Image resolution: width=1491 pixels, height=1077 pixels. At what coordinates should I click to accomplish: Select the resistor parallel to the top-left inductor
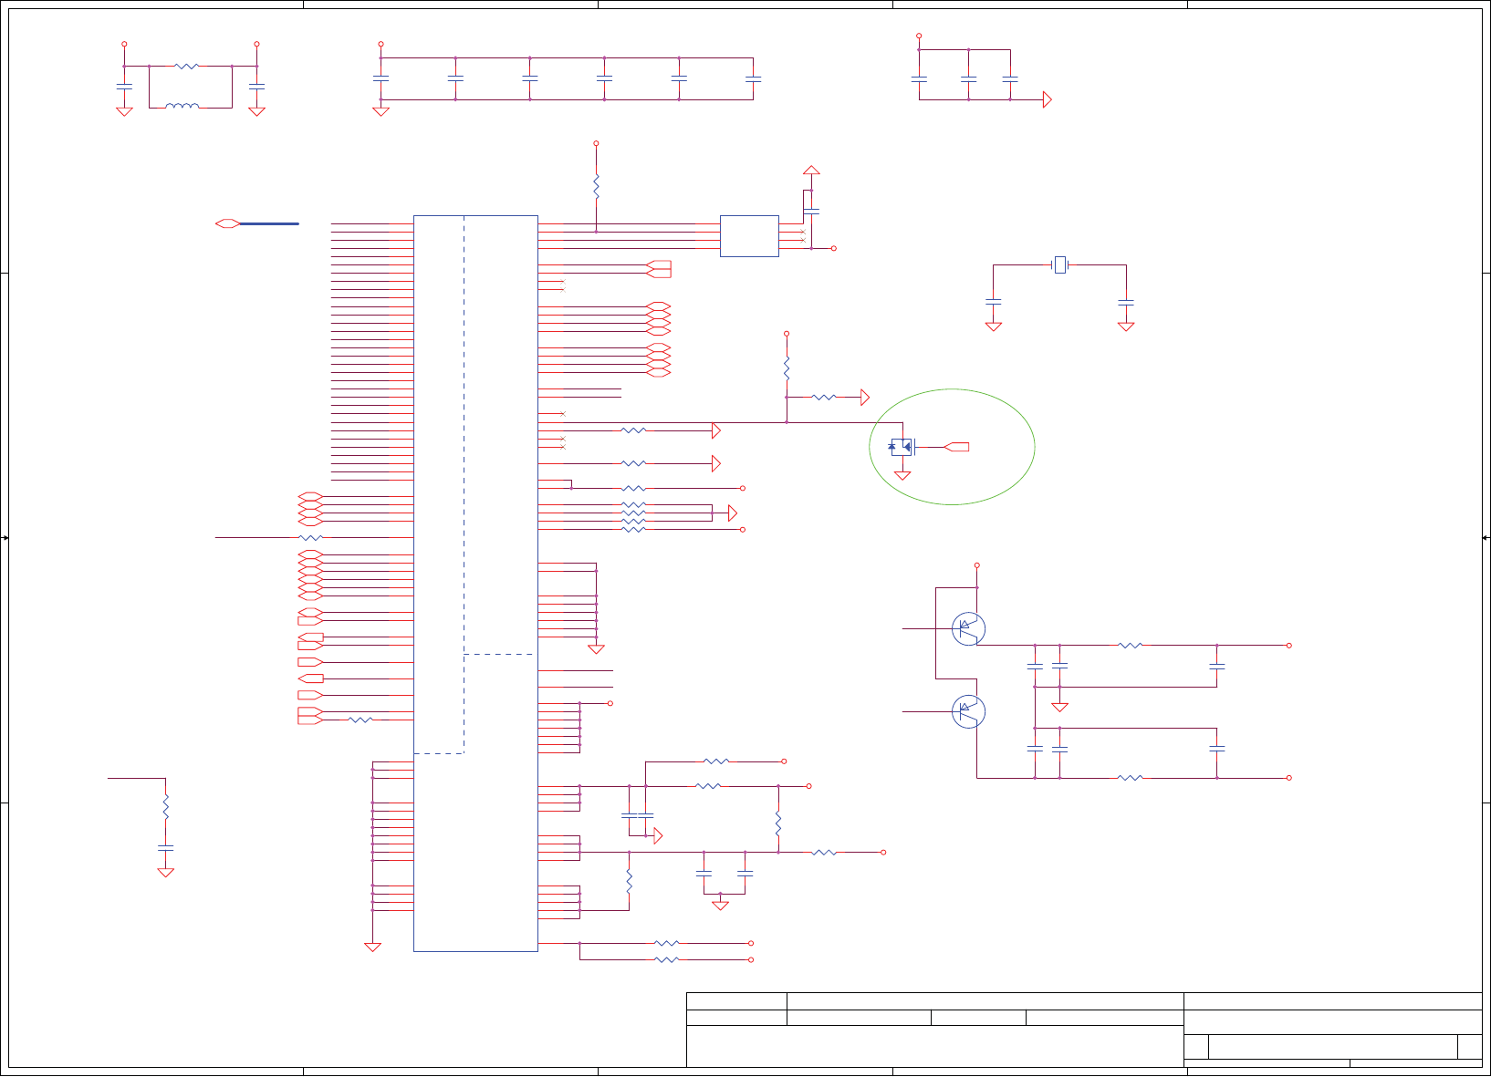pos(186,66)
